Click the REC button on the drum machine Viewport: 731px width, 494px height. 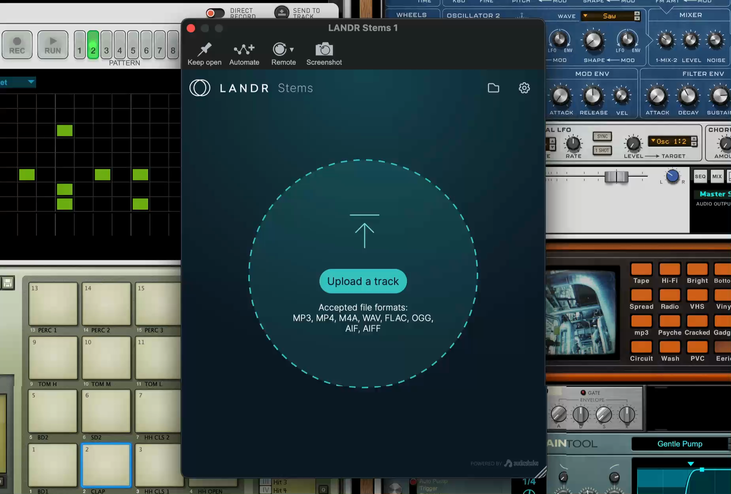(x=17, y=45)
